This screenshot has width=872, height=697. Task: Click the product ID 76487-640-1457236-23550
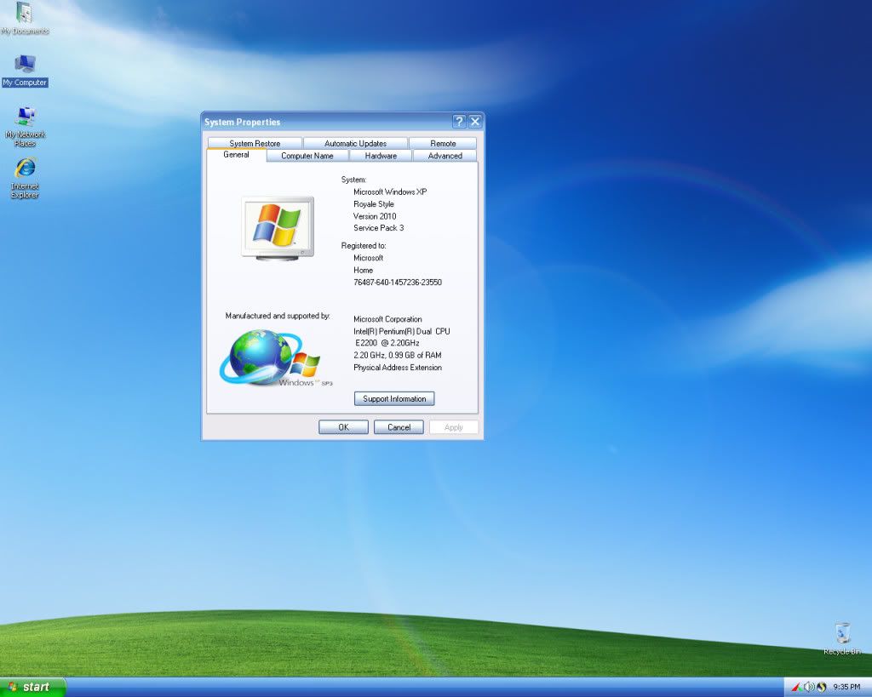tap(398, 283)
